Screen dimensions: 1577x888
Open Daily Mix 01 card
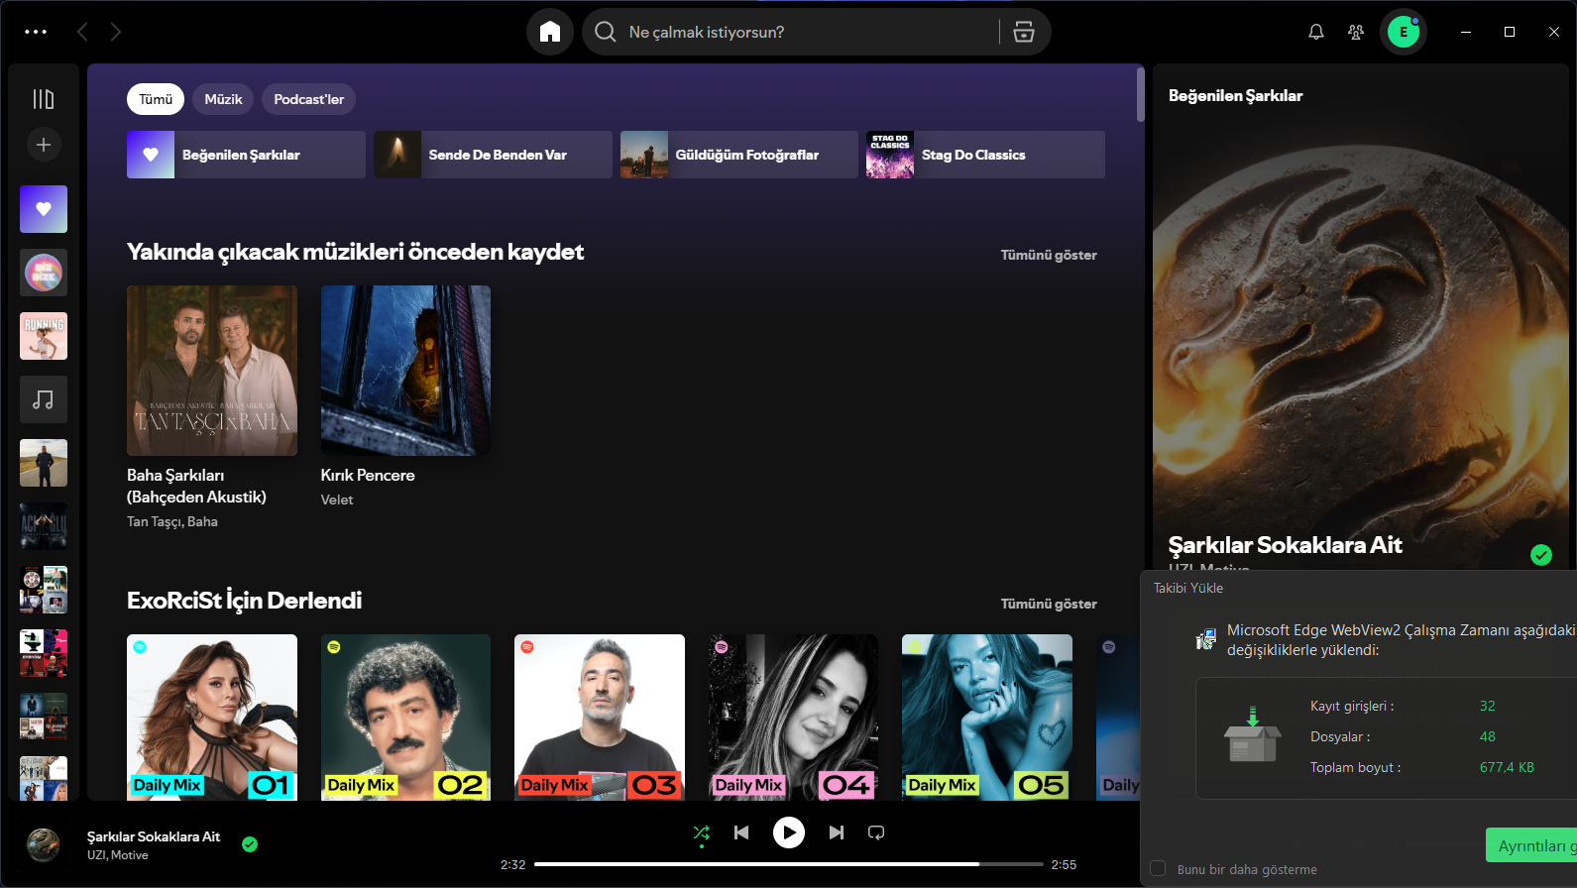[212, 718]
